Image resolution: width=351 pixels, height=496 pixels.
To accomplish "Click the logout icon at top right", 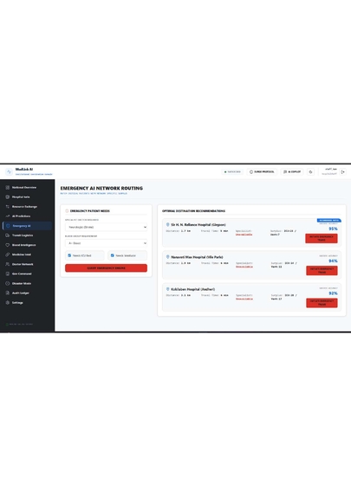I will 342,171.
